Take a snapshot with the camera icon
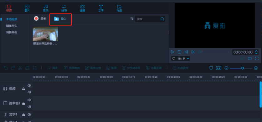262x122 pixels. click(x=243, y=58)
